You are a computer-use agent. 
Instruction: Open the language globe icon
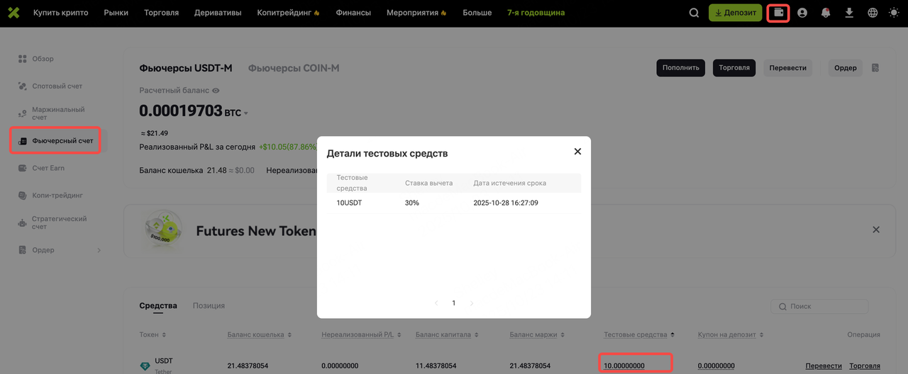coord(873,13)
